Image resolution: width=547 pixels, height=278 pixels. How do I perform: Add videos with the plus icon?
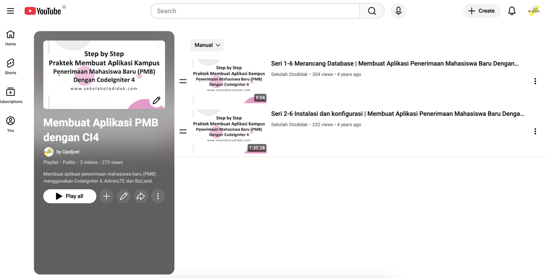pyautogui.click(x=106, y=196)
